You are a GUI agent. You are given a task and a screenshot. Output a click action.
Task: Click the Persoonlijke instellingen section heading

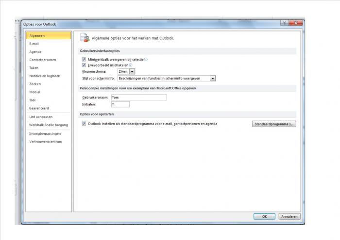point(138,88)
